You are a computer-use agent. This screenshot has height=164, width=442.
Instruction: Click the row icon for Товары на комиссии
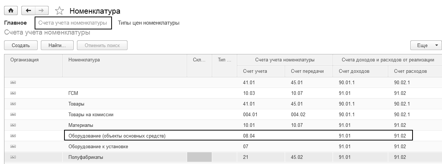point(13,115)
